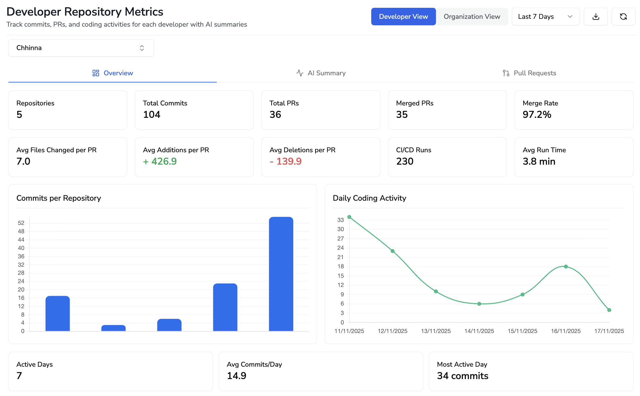Image resolution: width=640 pixels, height=396 pixels.
Task: Expand the date range chevron arrow
Action: (570, 17)
